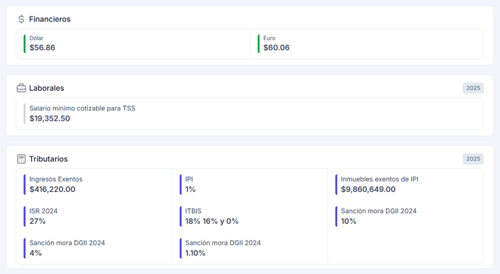This screenshot has height=274, width=500.
Task: Click the sanction value 4%
Action: pyautogui.click(x=36, y=253)
